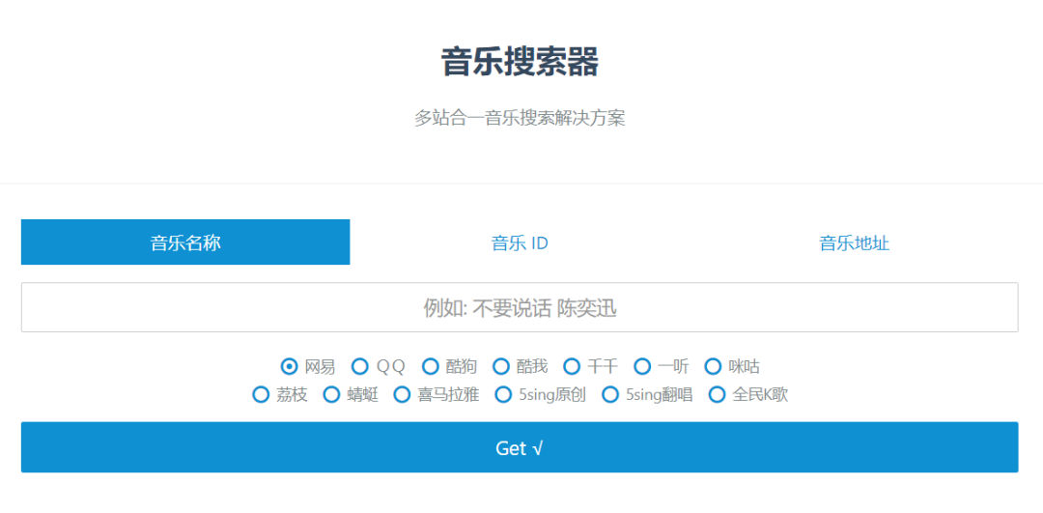
Task: Choose QQ as the music source
Action: point(360,366)
